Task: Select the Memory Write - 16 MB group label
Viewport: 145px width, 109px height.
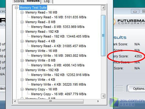Action: pos(41,51)
